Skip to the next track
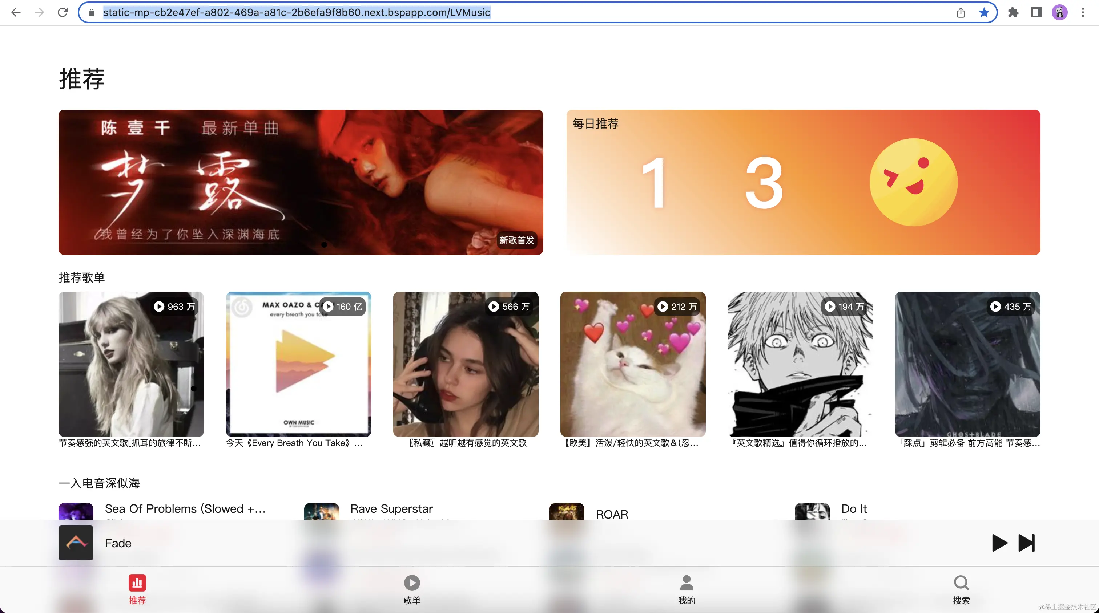The image size is (1099, 613). point(1026,543)
